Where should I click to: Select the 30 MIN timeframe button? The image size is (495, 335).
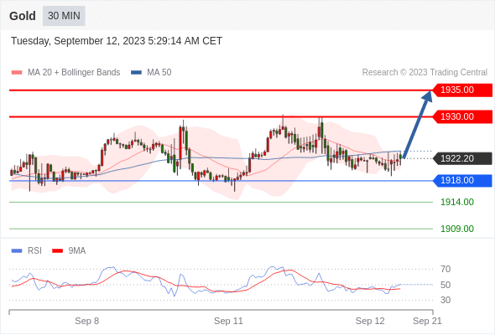[64, 16]
